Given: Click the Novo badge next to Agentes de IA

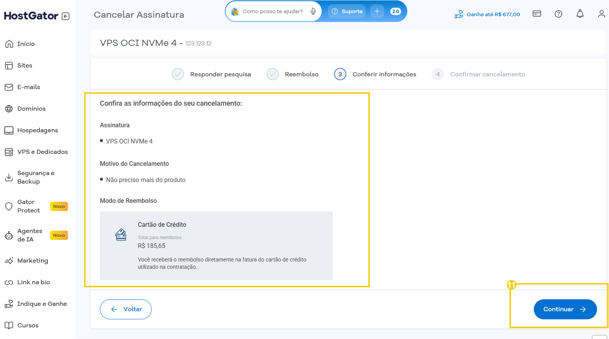Looking at the screenshot, I should pyautogui.click(x=59, y=235).
